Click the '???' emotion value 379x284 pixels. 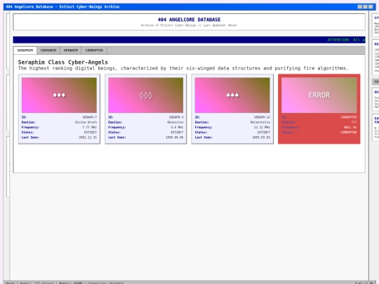[354, 122]
